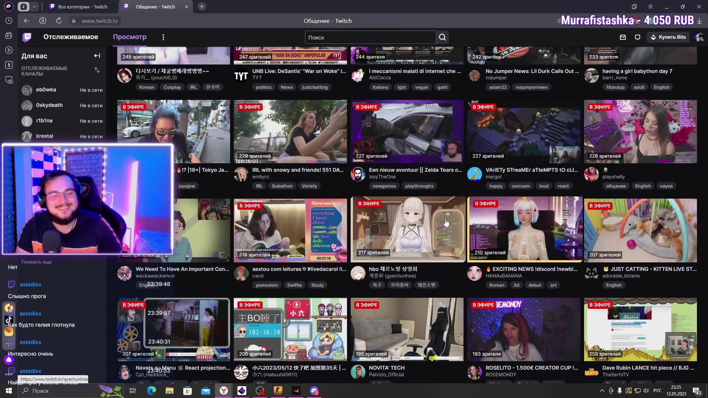
Task: Select the Subathon tag
Action: click(x=282, y=186)
